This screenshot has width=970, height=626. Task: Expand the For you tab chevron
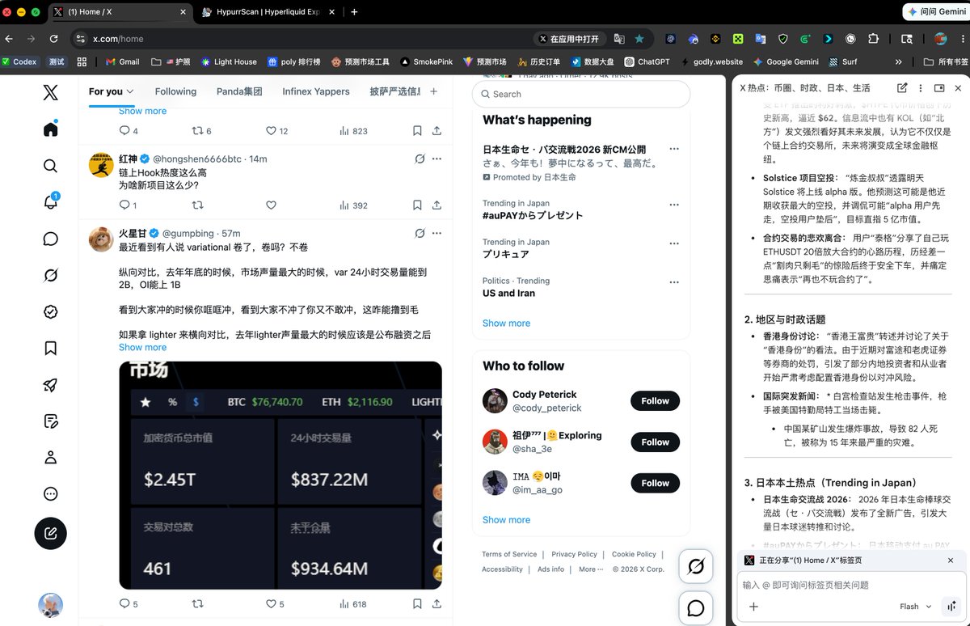(130, 91)
